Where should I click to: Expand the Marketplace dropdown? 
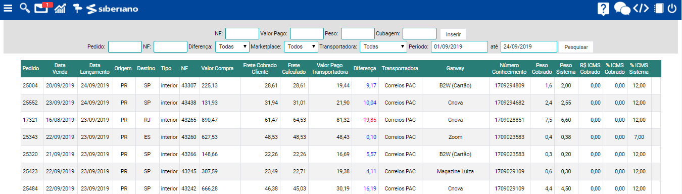[x=301, y=46]
